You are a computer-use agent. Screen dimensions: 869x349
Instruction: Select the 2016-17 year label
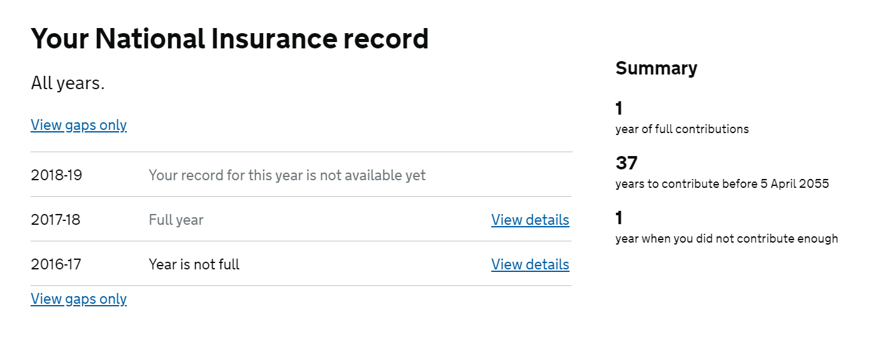point(56,264)
